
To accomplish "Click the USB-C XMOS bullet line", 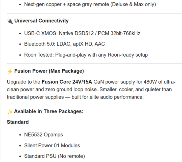I will tap(82, 33).
